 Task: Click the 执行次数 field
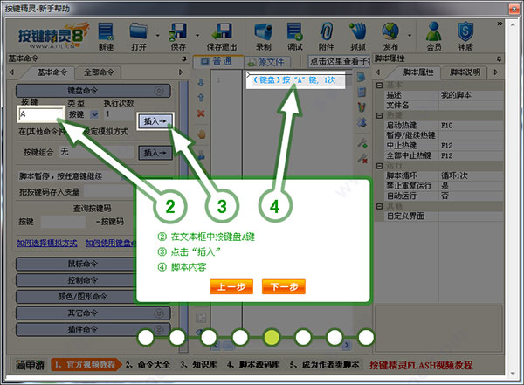[119, 114]
